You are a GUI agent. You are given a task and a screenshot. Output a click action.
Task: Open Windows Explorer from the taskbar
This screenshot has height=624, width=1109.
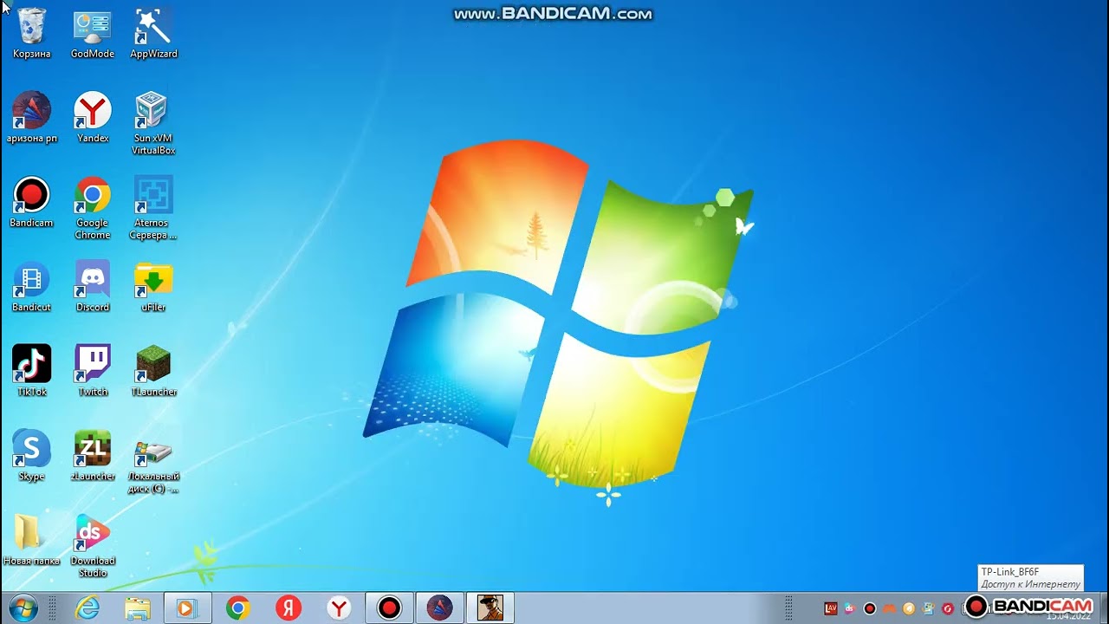pos(138,608)
